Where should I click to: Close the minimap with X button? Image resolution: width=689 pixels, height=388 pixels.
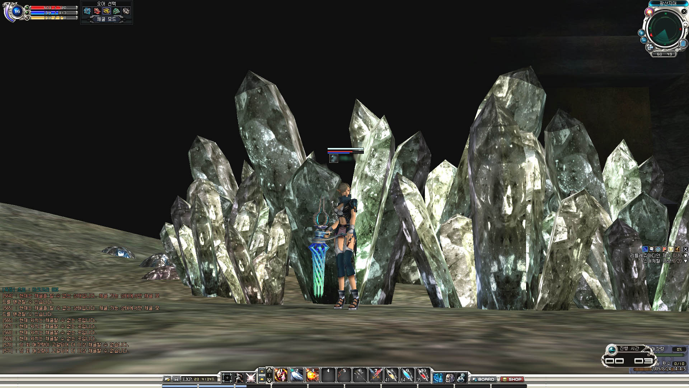coord(684,11)
